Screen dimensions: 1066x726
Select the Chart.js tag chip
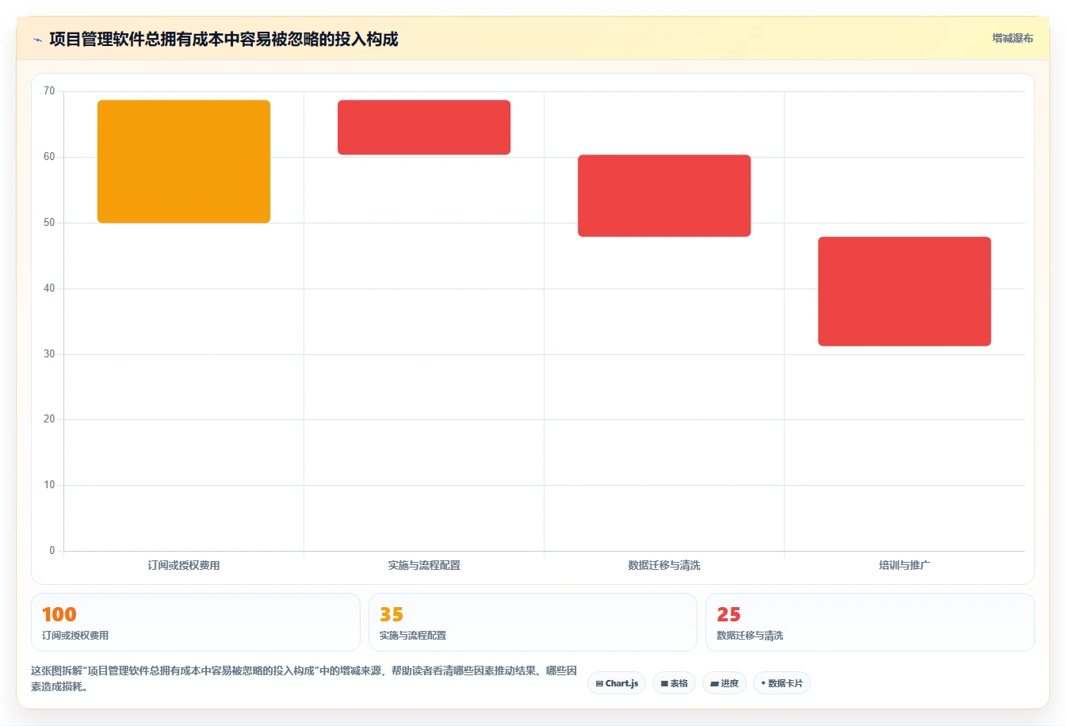617,683
